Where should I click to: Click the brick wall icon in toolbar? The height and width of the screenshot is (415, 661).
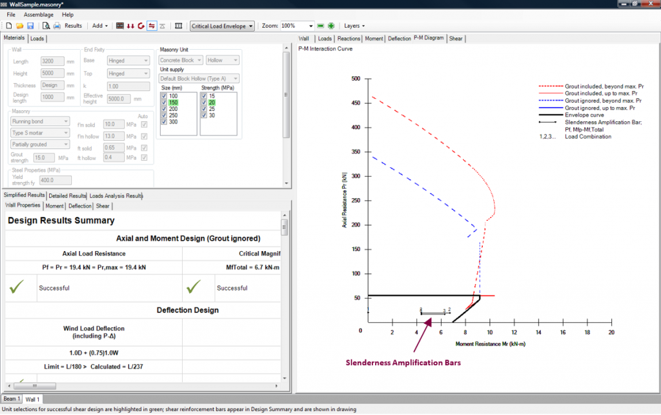coord(120,26)
